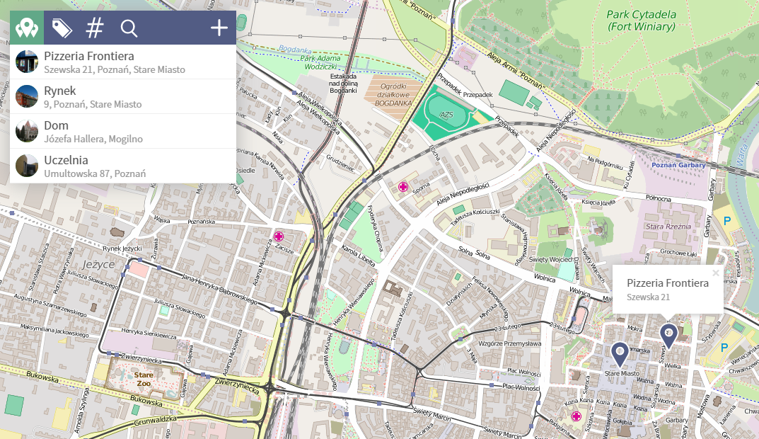
Task: Click the Poznań Garbary station label
Action: (678, 165)
